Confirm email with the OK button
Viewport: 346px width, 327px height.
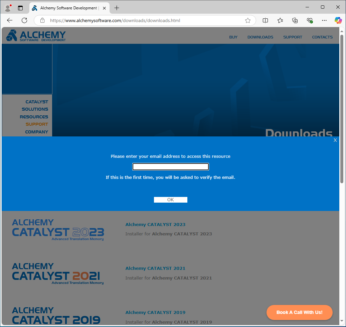point(171,200)
